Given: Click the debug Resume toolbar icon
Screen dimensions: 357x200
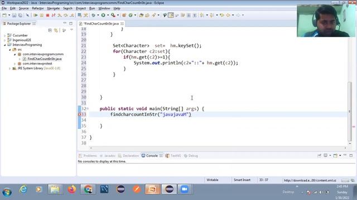Looking at the screenshot, I should click(36, 15).
